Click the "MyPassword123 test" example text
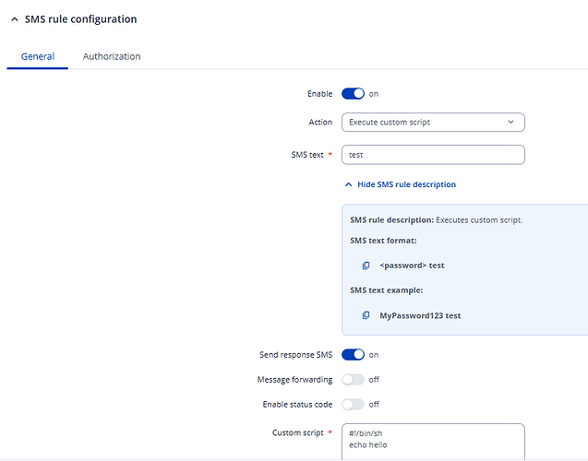Viewport: 588px width, 461px height. click(420, 315)
